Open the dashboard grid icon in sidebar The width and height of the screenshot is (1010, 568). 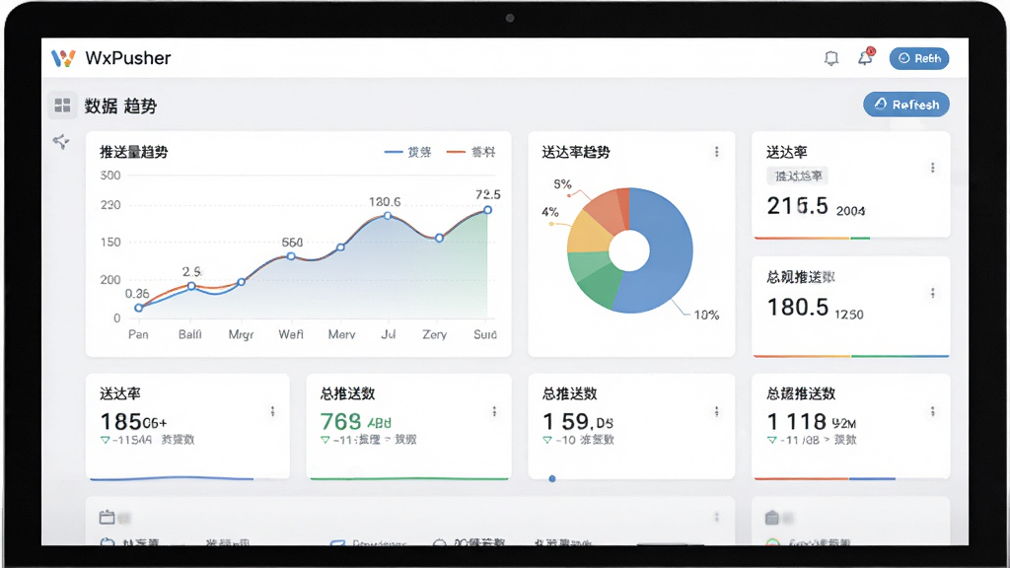62,105
